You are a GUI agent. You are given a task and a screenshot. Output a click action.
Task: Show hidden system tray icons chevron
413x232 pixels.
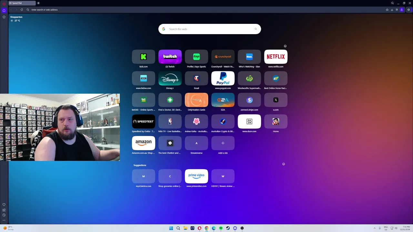point(375,228)
